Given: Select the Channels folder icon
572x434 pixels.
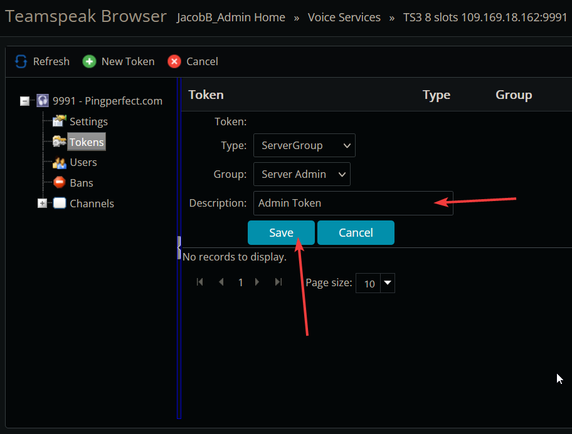Looking at the screenshot, I should (x=60, y=204).
